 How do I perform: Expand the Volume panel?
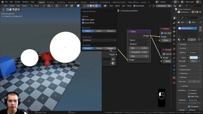point(183,66)
